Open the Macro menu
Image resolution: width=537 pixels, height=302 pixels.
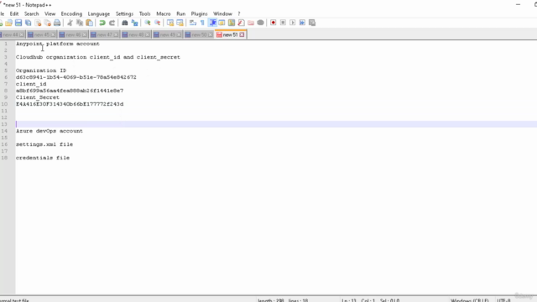[x=164, y=13]
